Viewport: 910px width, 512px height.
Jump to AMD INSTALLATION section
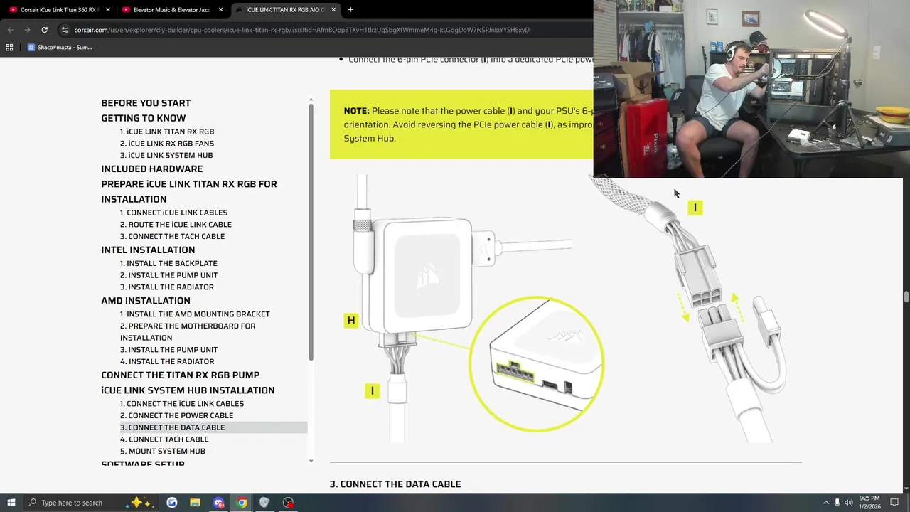pos(146,301)
